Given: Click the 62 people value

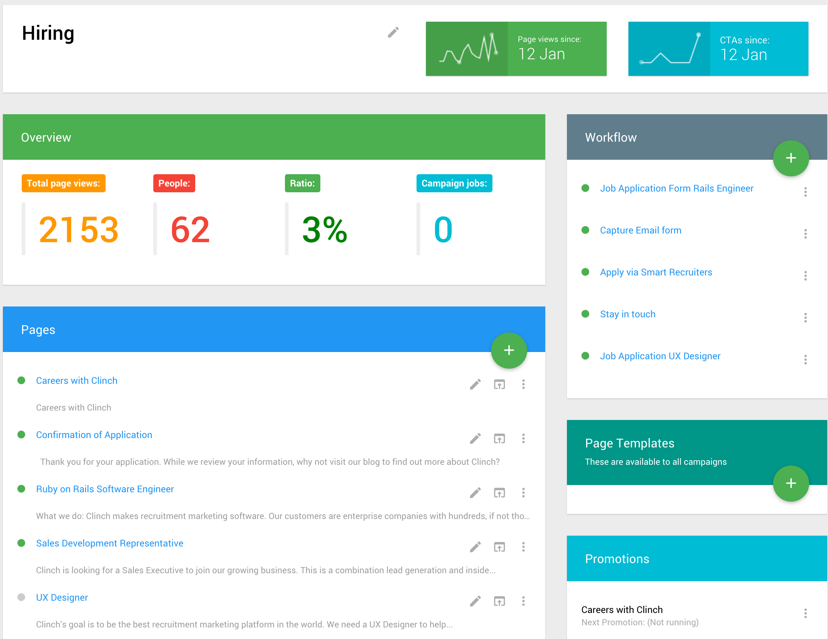Looking at the screenshot, I should [x=190, y=229].
